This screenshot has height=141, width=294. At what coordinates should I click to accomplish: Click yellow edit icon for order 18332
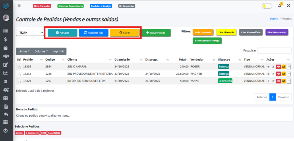[x=284, y=74]
